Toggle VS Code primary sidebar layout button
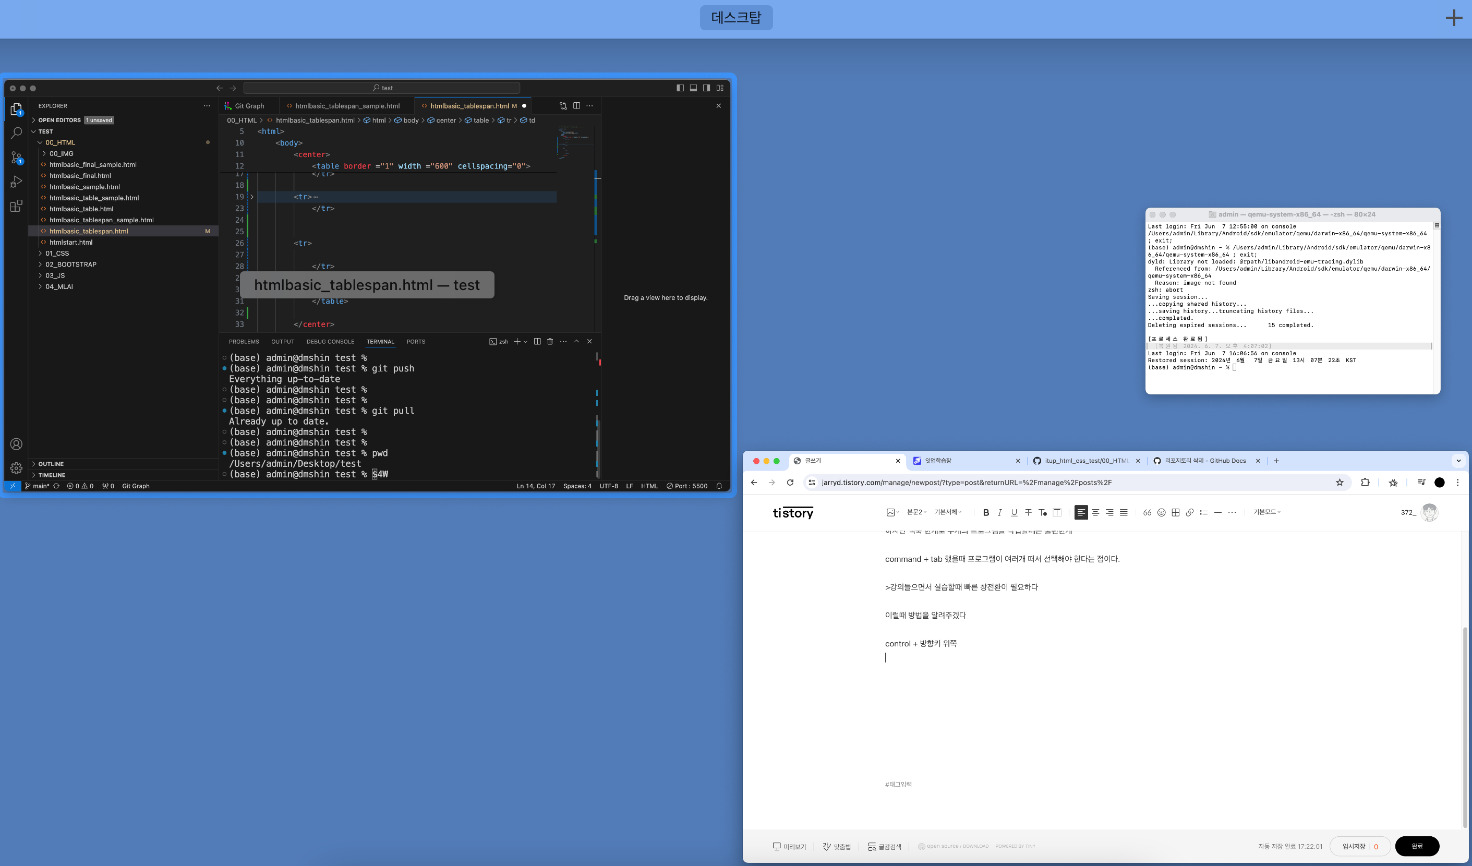The image size is (1472, 866). 680,88
